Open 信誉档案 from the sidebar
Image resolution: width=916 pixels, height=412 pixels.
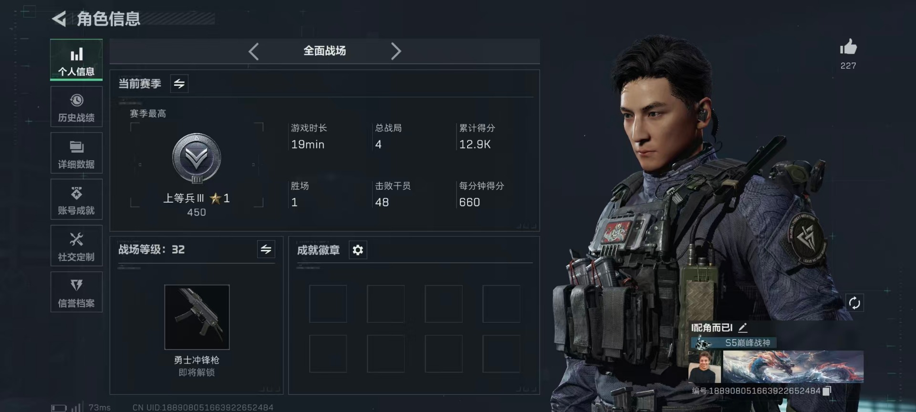(x=76, y=292)
